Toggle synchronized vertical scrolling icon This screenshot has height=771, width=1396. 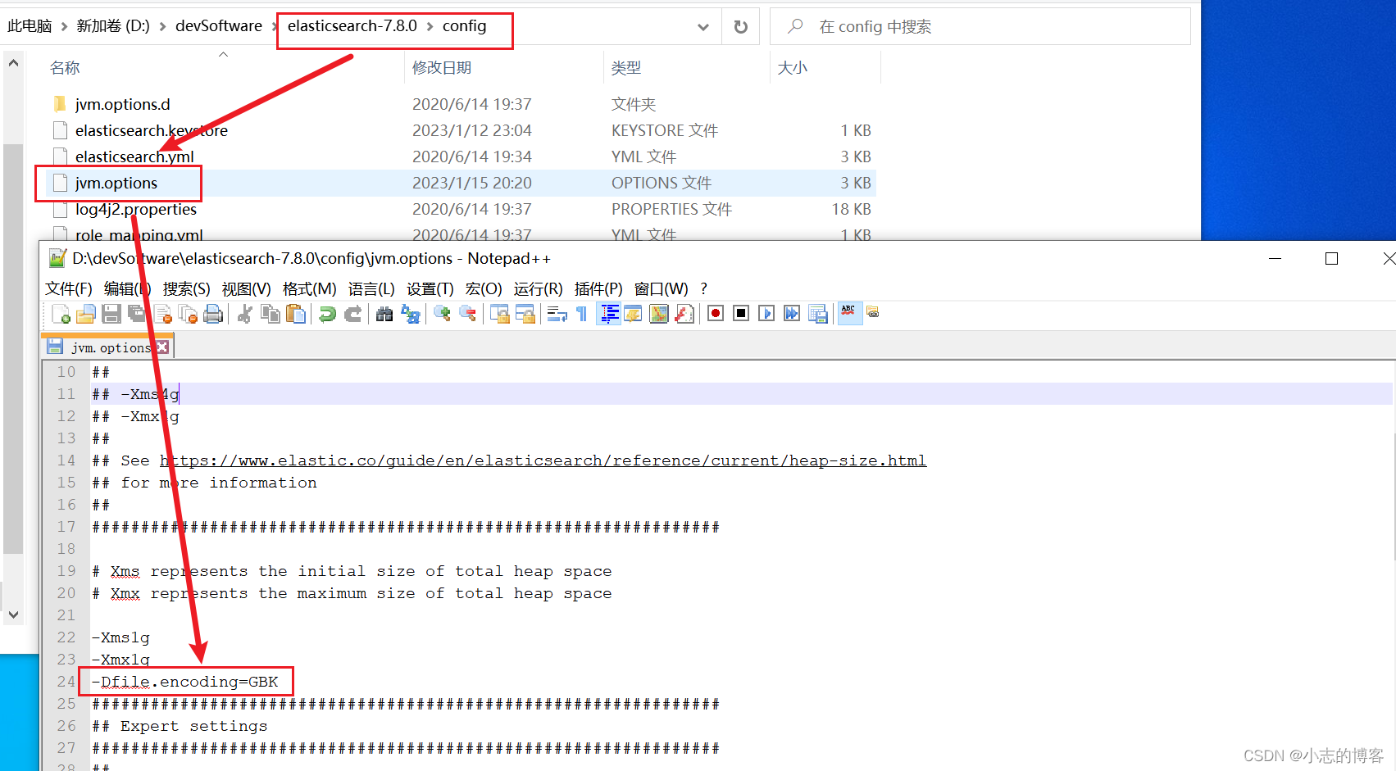point(499,314)
